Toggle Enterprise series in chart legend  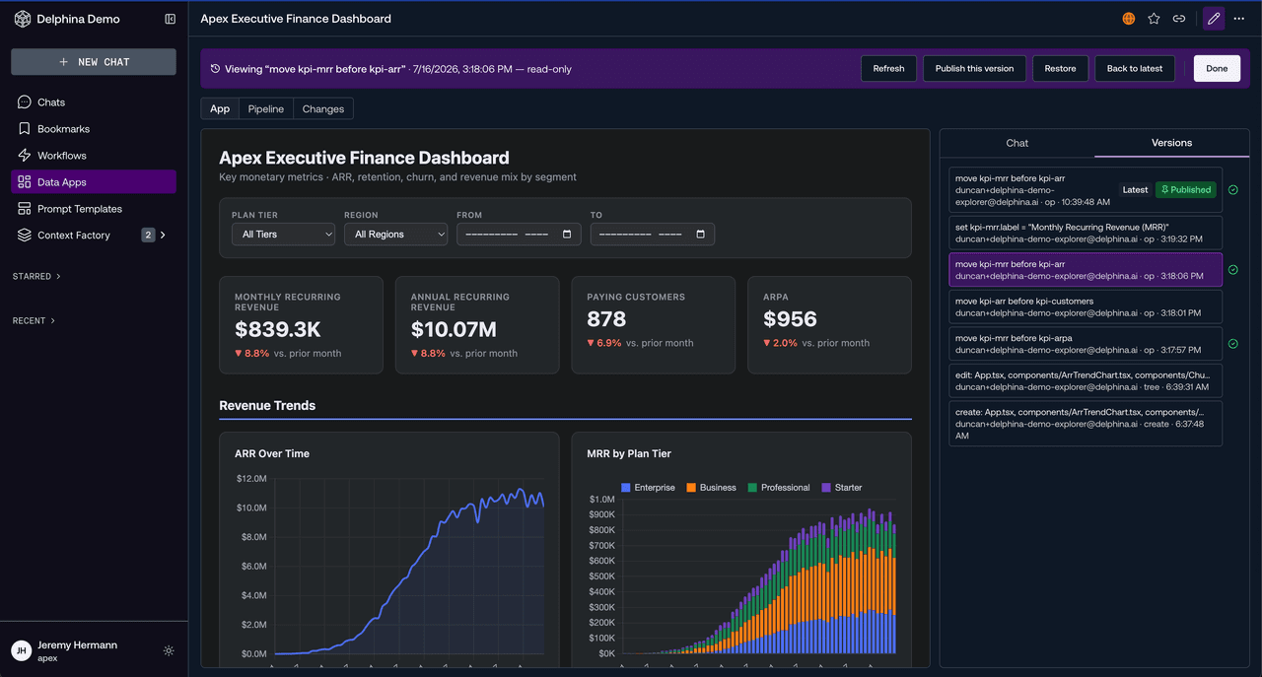click(x=648, y=487)
